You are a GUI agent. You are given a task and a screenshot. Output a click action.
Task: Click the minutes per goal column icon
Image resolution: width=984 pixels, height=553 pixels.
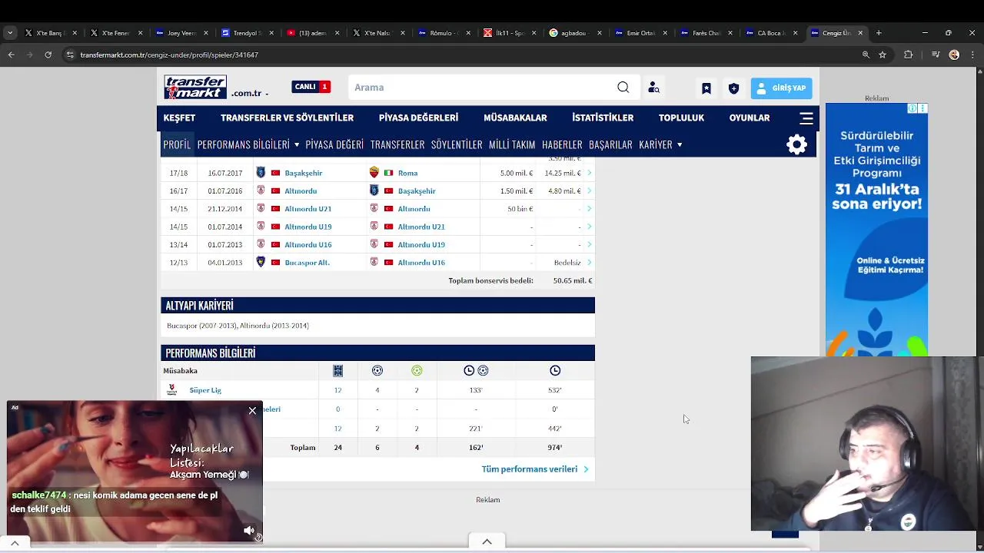click(476, 370)
